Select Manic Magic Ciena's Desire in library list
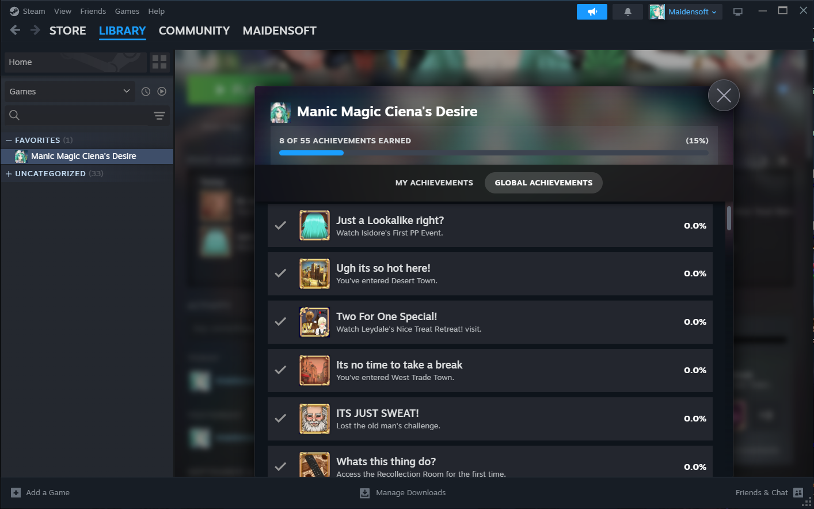 (x=87, y=157)
